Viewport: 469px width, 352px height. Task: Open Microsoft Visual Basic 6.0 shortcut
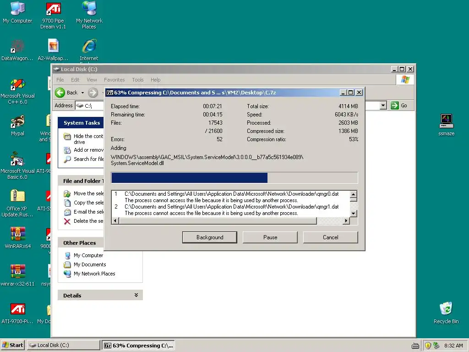coord(17,166)
